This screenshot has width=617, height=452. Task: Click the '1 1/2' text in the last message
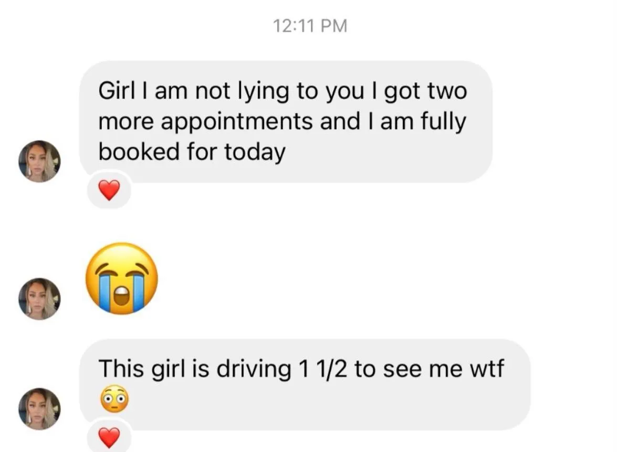323,369
